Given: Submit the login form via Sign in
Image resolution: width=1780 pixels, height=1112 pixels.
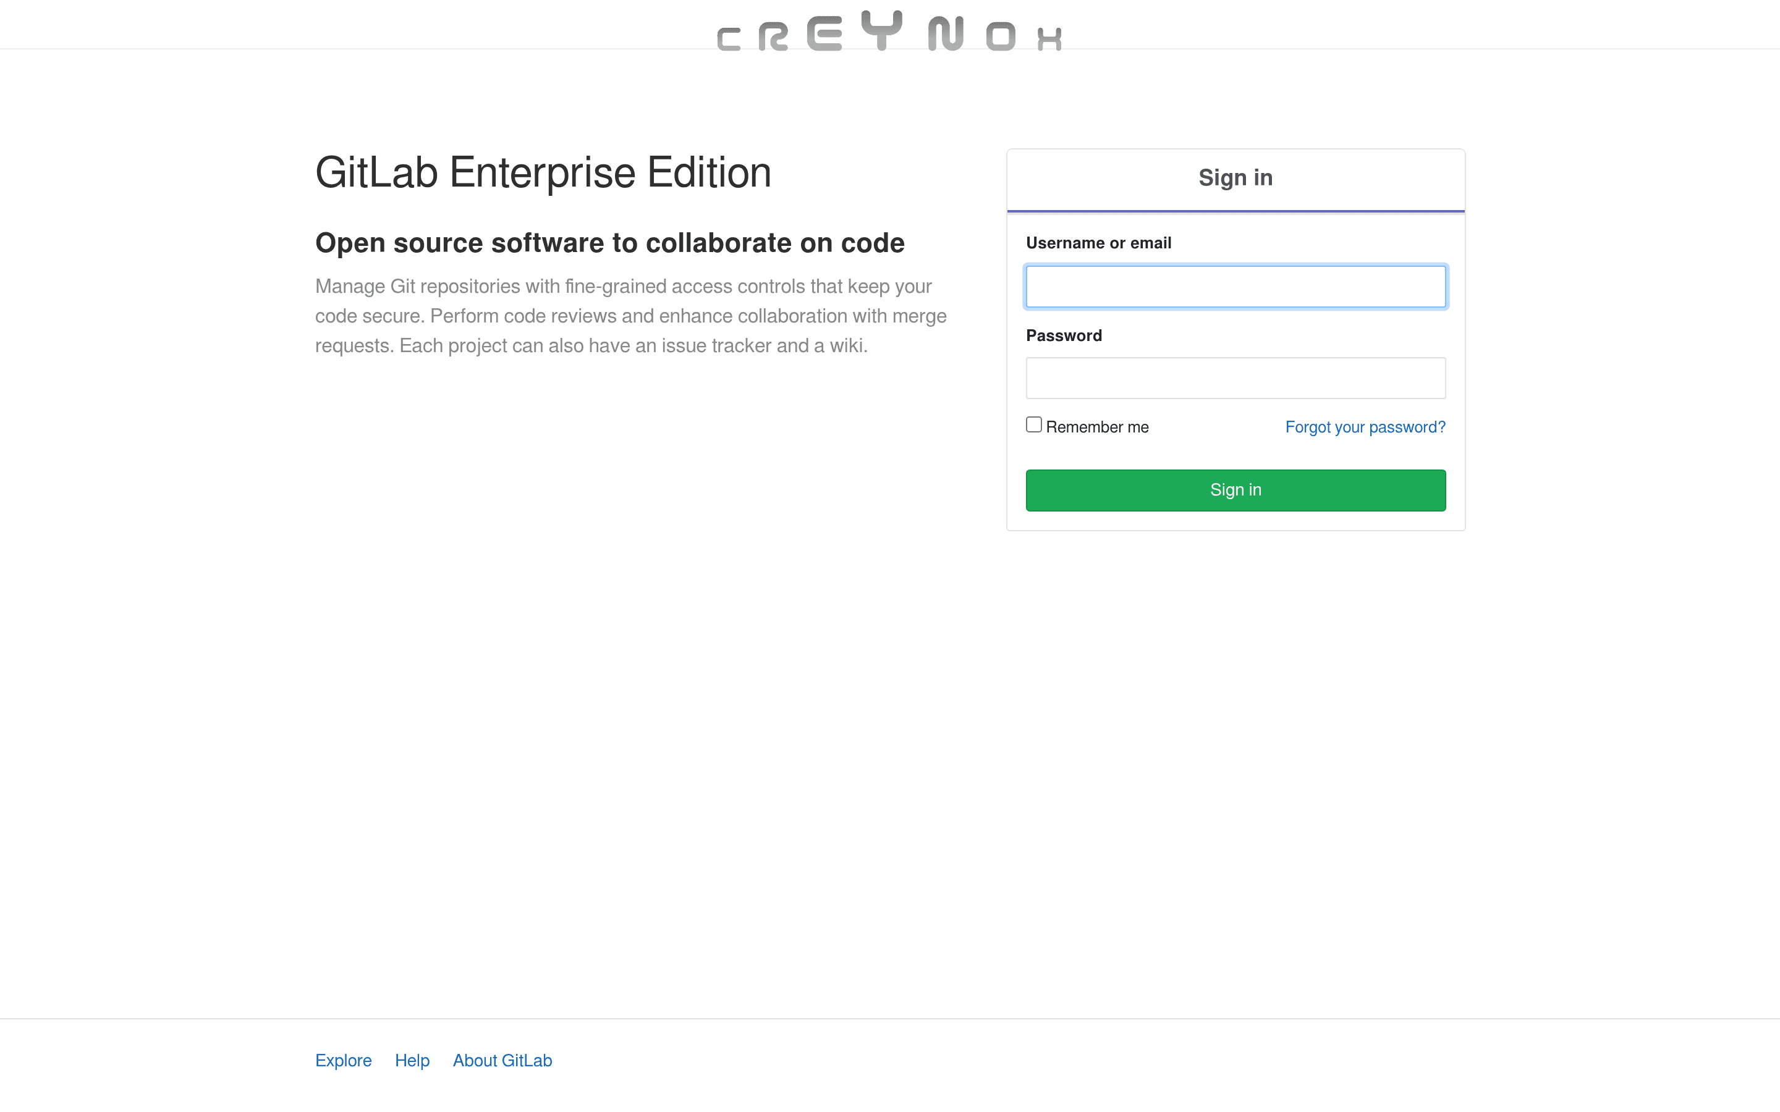Looking at the screenshot, I should 1235,490.
